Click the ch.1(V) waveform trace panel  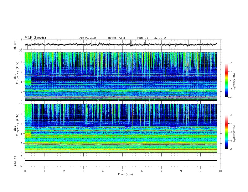122,45
